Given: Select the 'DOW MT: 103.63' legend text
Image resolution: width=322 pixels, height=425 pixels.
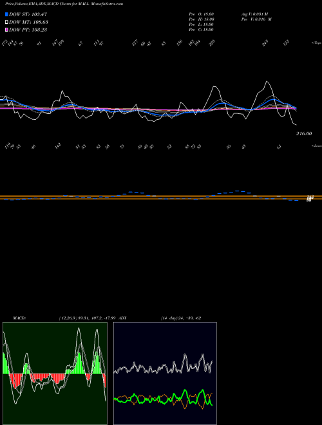Looking at the screenshot, I should 29,22.
